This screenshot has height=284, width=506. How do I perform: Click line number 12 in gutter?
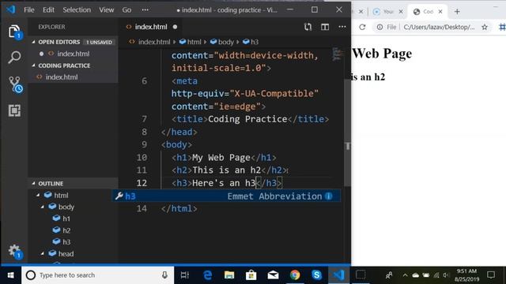click(142, 183)
